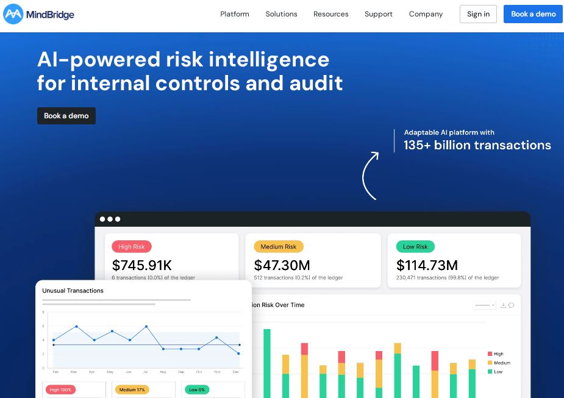This screenshot has height=398, width=564.
Task: Open the Resources menu
Action: (x=330, y=14)
